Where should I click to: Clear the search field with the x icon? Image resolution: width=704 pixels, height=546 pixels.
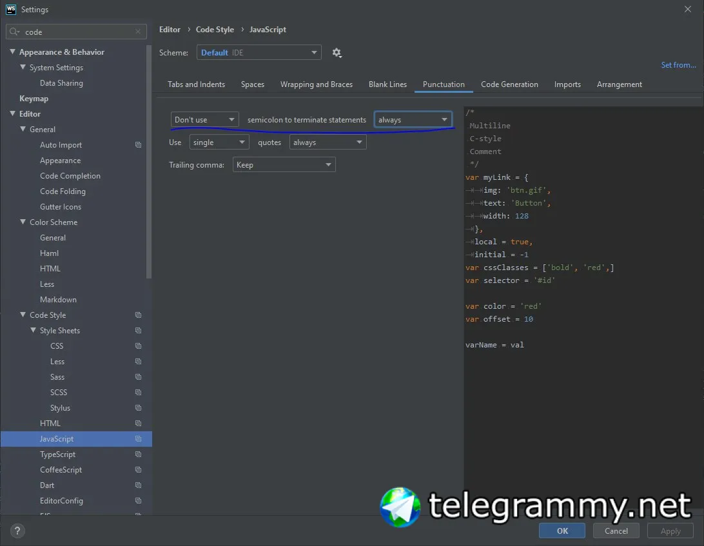pyautogui.click(x=138, y=32)
